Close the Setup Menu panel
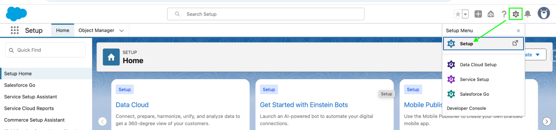This screenshot has width=556, height=130. 518,31
